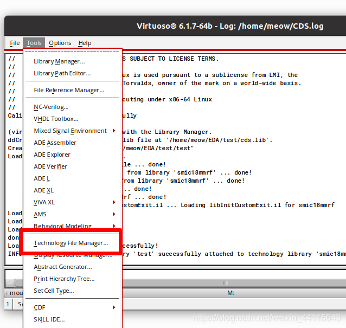Viewport: 346px width, 328px height.
Task: Expand the AMS submenu
Action: [72, 214]
